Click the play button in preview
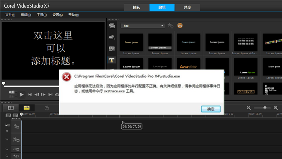This screenshot has width=282, height=159. (x=22, y=95)
